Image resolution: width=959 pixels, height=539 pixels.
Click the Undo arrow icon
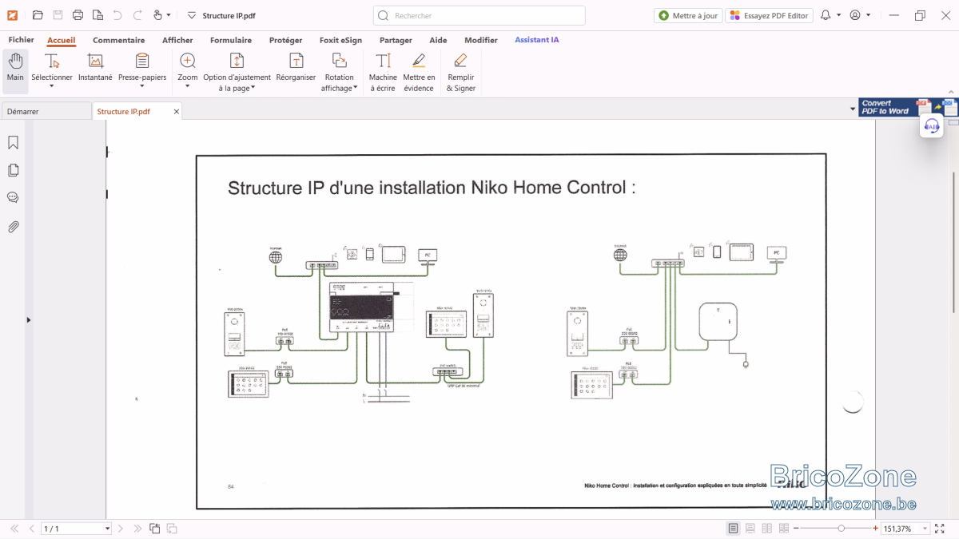point(117,15)
